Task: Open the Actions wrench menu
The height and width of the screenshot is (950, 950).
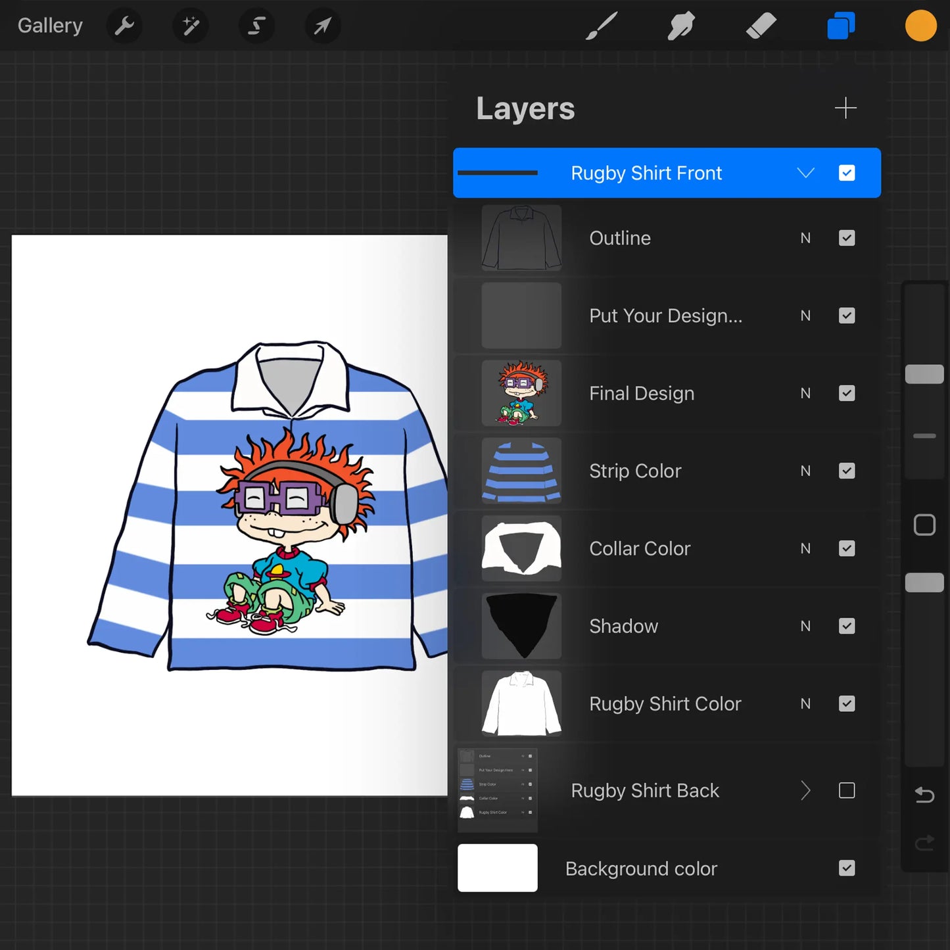Action: [124, 26]
